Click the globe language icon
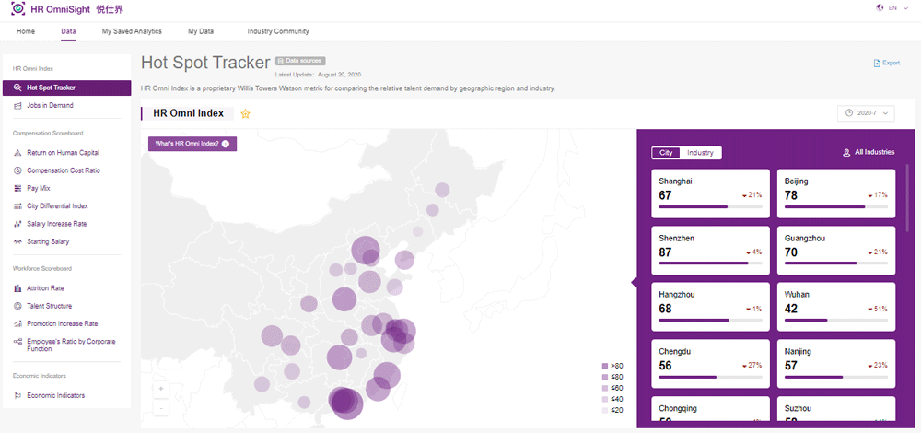 tap(880, 7)
